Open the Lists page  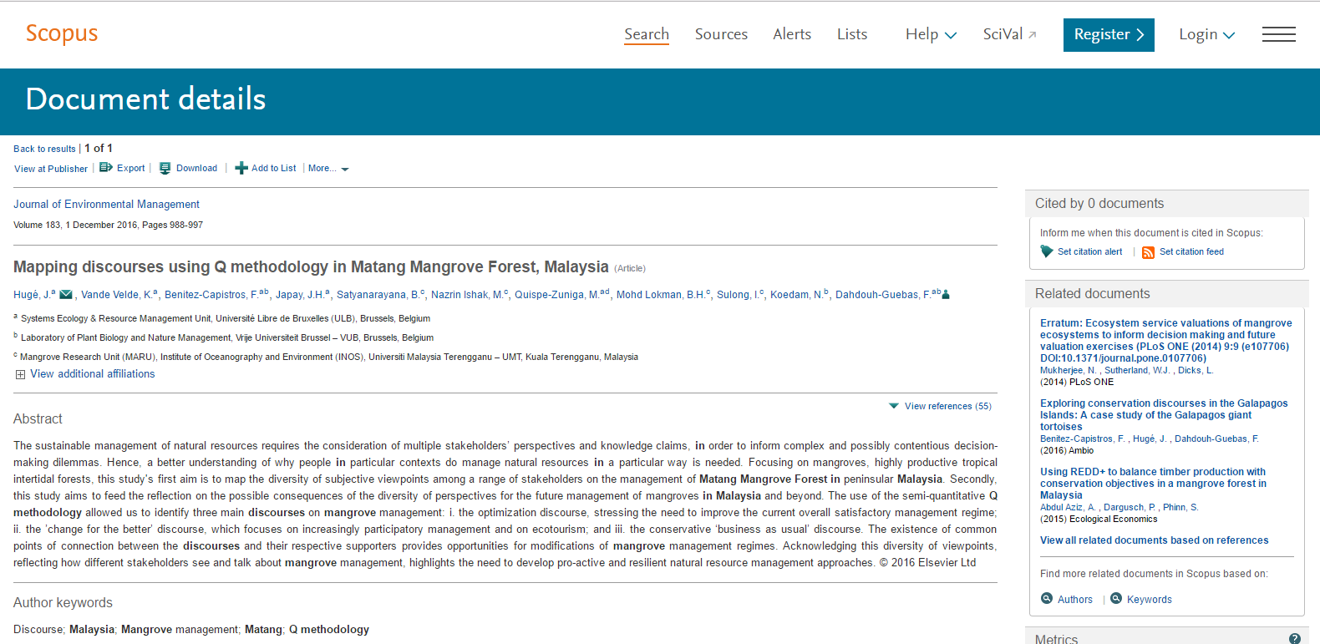click(852, 34)
